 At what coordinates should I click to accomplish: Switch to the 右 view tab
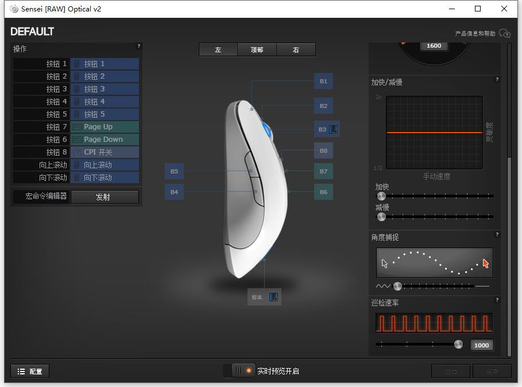[296, 49]
